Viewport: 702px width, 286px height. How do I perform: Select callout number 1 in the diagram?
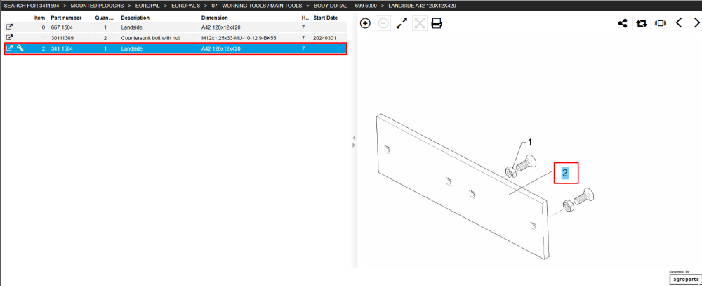coord(530,143)
